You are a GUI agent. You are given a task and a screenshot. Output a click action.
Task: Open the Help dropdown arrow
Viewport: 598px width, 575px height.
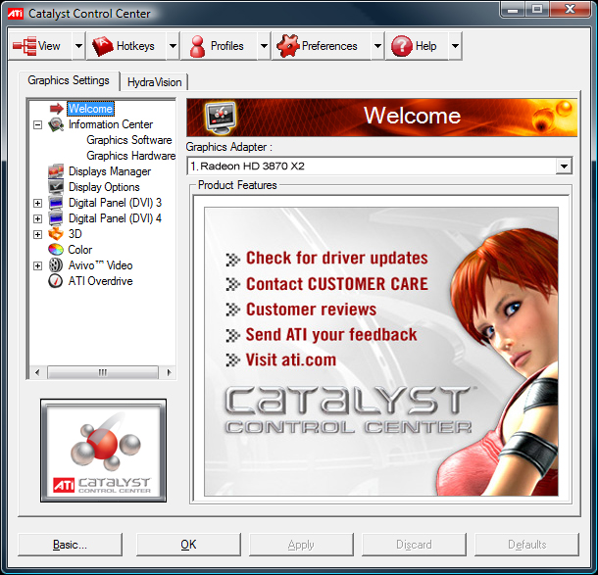click(455, 46)
